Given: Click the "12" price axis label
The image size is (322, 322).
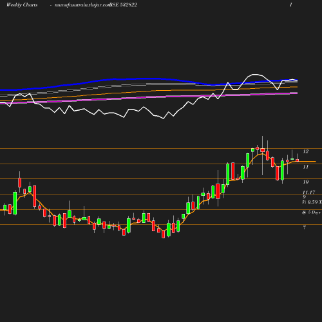Looking at the screenshot, I should pos(306,151).
